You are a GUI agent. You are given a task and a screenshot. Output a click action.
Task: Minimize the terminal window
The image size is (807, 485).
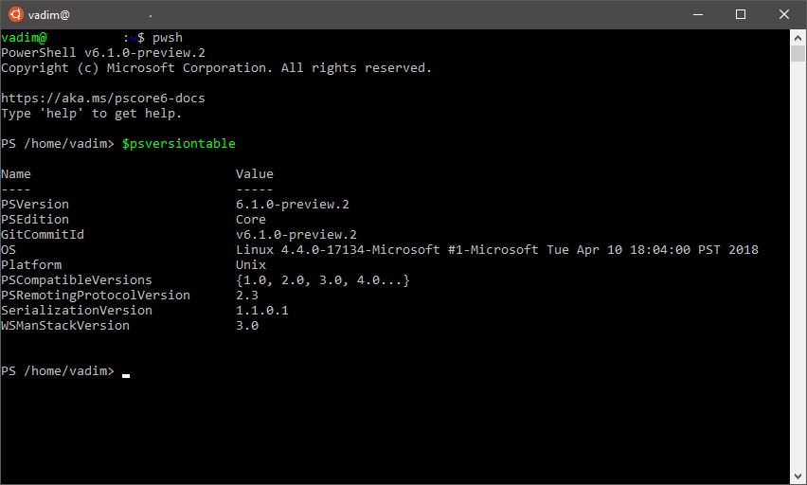click(x=698, y=14)
